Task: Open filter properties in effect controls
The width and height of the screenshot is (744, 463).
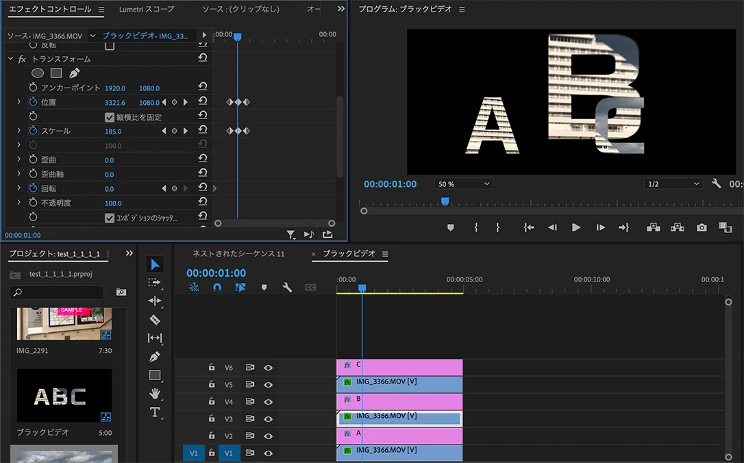Action: [291, 234]
